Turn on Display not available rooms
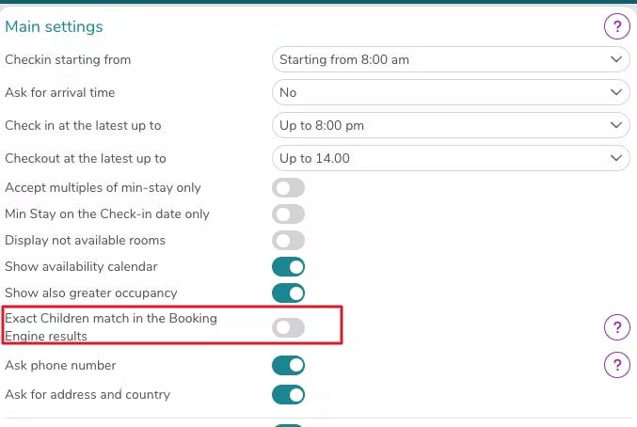Screen dimensions: 637x427 pos(289,241)
